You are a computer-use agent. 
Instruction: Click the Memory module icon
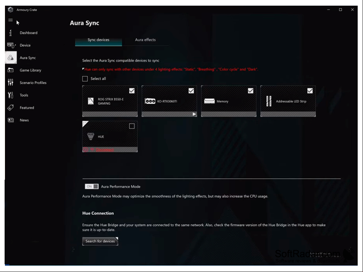(x=210, y=101)
